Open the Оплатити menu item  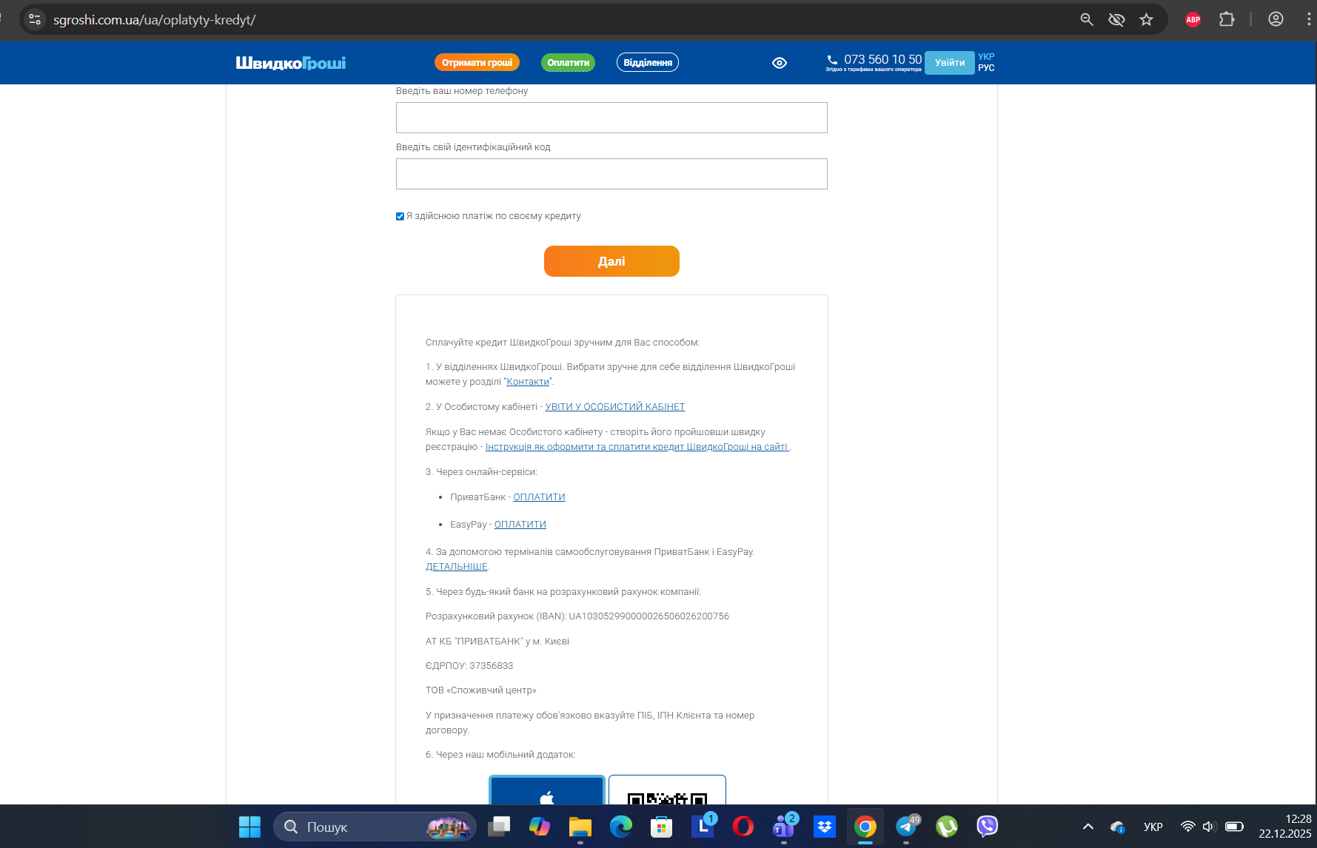coord(569,63)
